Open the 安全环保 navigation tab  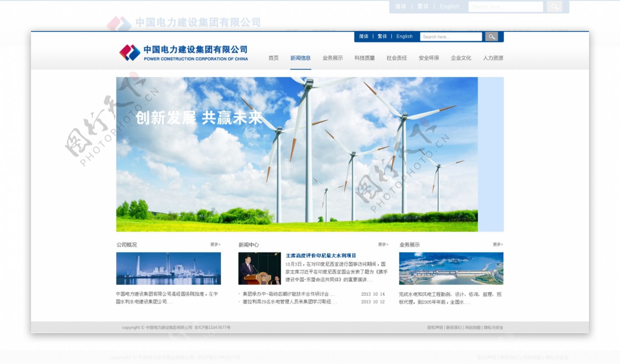click(429, 58)
